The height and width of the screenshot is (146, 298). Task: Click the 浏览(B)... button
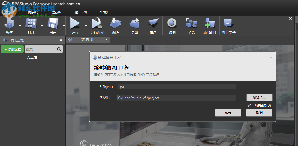click(259, 98)
